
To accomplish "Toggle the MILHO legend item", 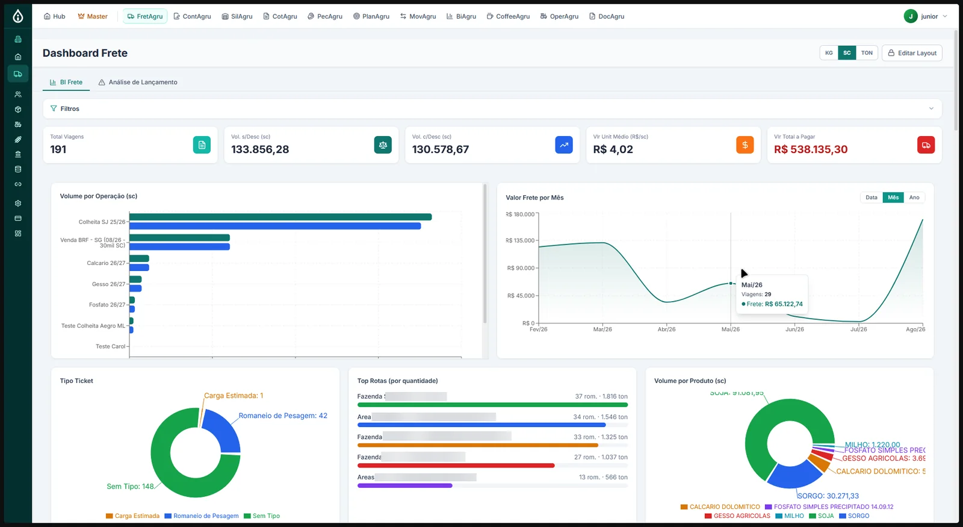I will click(x=790, y=516).
